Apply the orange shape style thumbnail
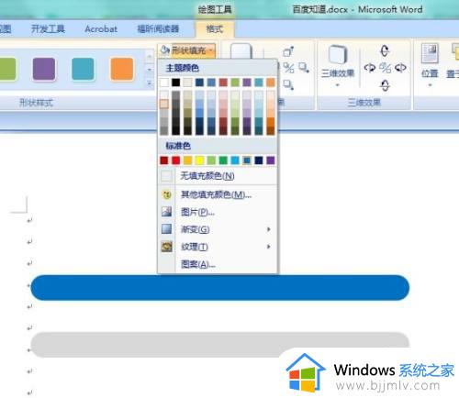Viewport: 459px width, 398px height. (122, 69)
